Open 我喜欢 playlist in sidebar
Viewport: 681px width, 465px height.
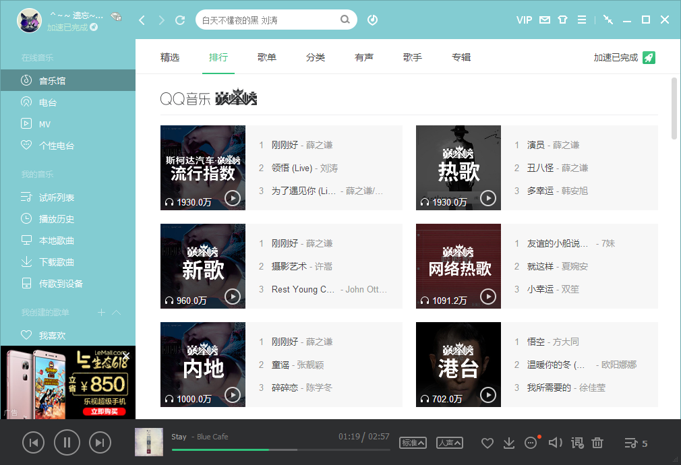[x=67, y=335]
